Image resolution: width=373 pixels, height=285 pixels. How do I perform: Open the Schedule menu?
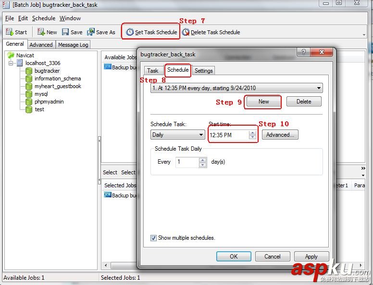44,18
